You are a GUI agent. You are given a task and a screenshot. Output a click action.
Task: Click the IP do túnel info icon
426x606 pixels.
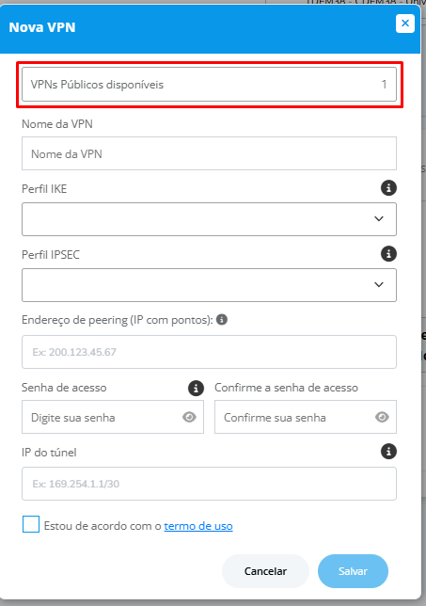(x=388, y=452)
